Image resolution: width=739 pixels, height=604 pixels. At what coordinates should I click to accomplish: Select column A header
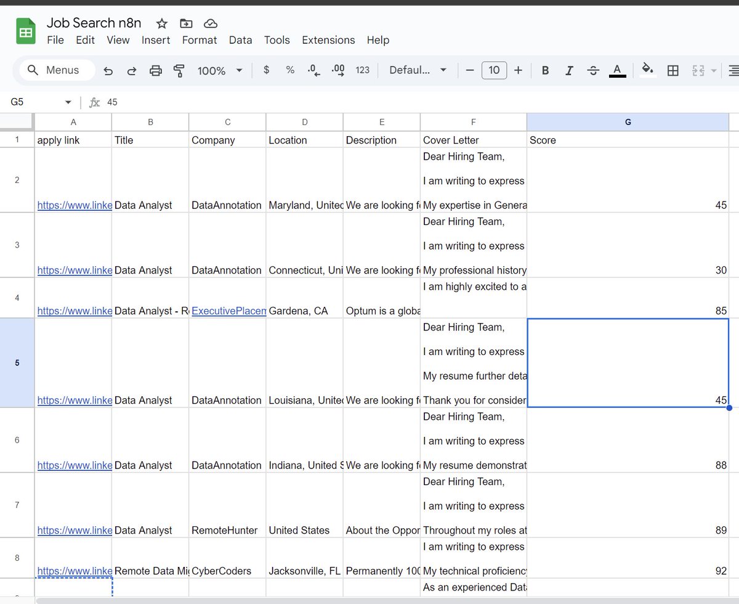pos(73,122)
